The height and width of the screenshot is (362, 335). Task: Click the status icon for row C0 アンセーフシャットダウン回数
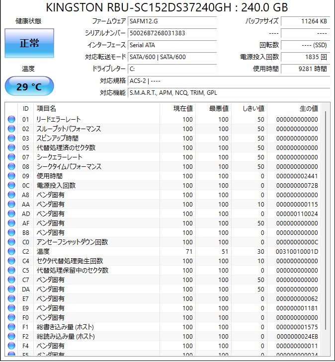tap(11, 242)
